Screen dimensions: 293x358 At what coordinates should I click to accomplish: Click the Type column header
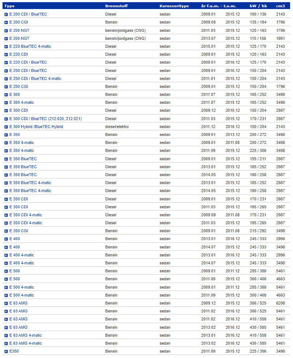(9, 6)
